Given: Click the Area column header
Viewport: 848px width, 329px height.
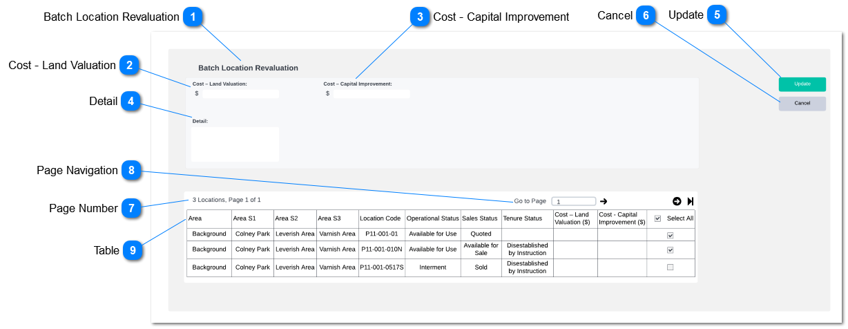Looking at the screenshot, I should 209,218.
